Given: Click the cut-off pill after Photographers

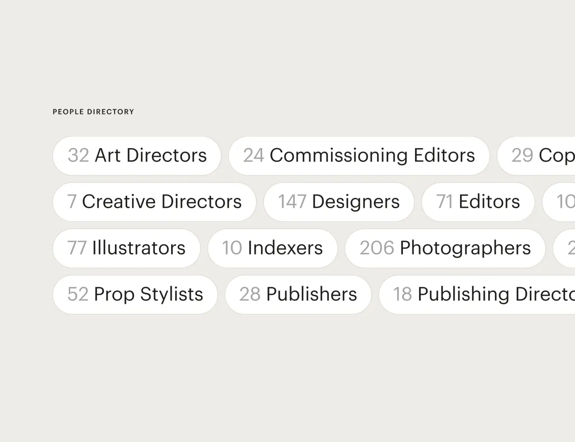Looking at the screenshot, I should (564, 248).
